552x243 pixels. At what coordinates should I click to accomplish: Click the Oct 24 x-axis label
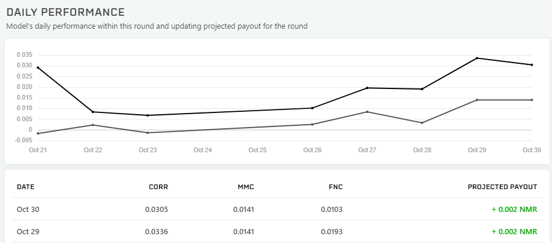[203, 150]
